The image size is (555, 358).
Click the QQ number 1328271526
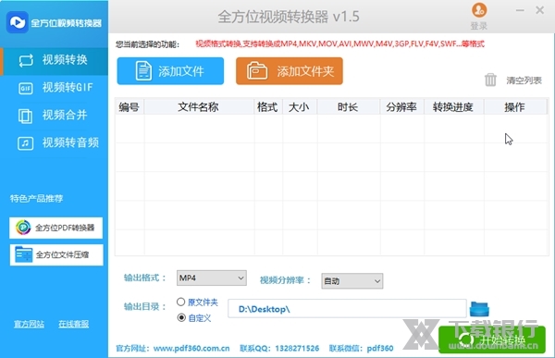pos(297,348)
